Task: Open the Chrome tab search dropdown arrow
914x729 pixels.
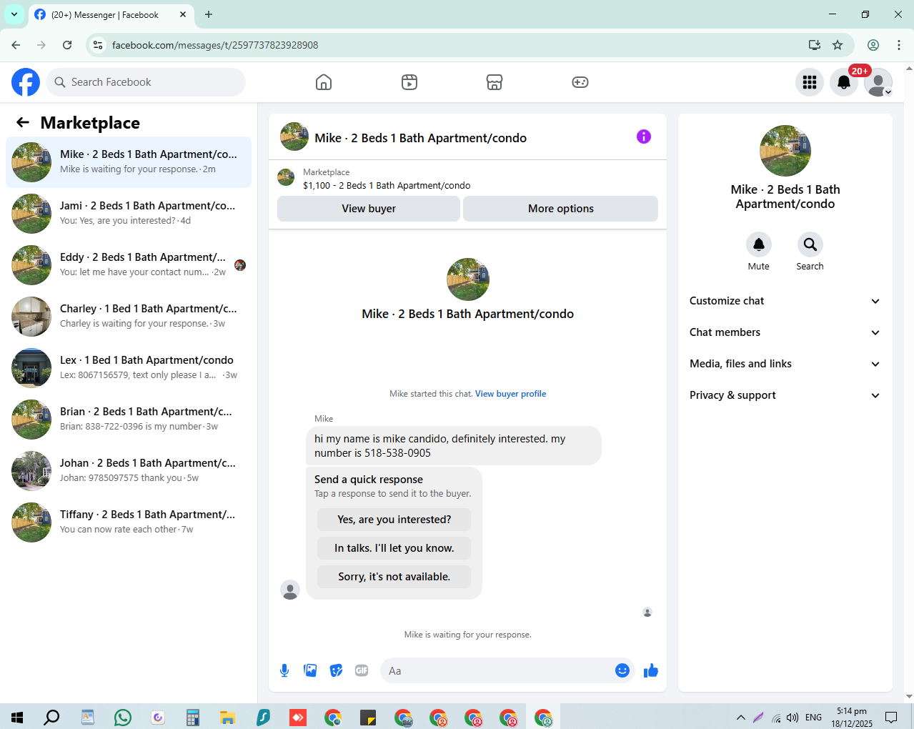Action: (14, 14)
